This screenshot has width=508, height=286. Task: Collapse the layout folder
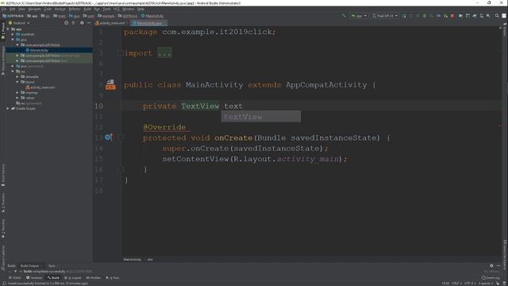tap(17, 82)
